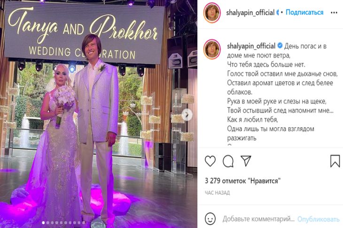The height and width of the screenshot is (228, 343).
Task: Open comments via the speech bubble icon
Action: pyautogui.click(x=228, y=161)
